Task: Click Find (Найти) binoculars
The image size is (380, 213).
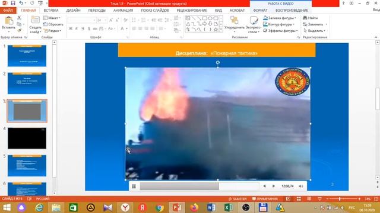Action: click(311, 18)
